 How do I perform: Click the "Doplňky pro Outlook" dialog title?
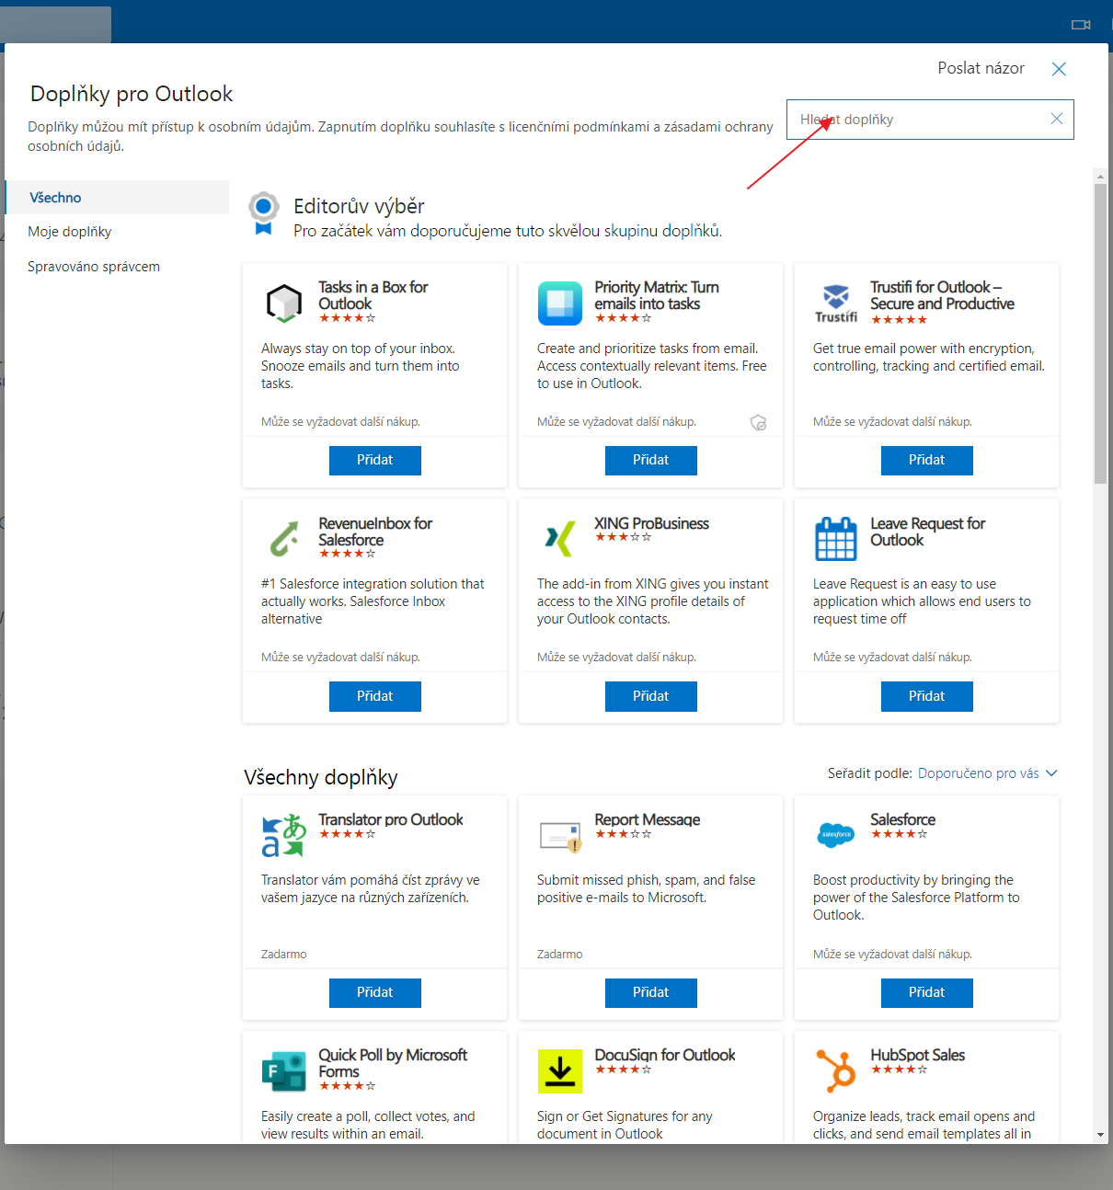click(x=132, y=94)
